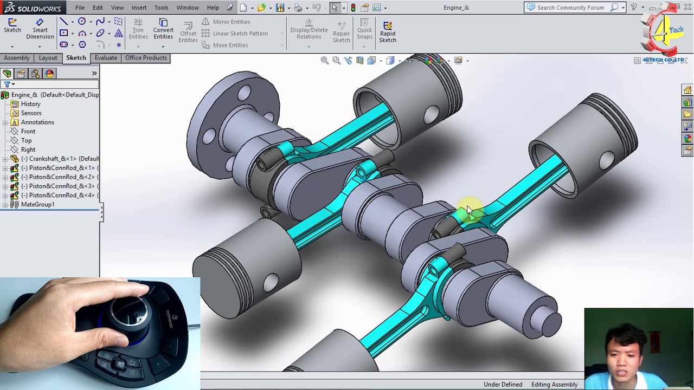This screenshot has width=694, height=390.
Task: Switch to the Office Products tab
Action: [x=146, y=58]
